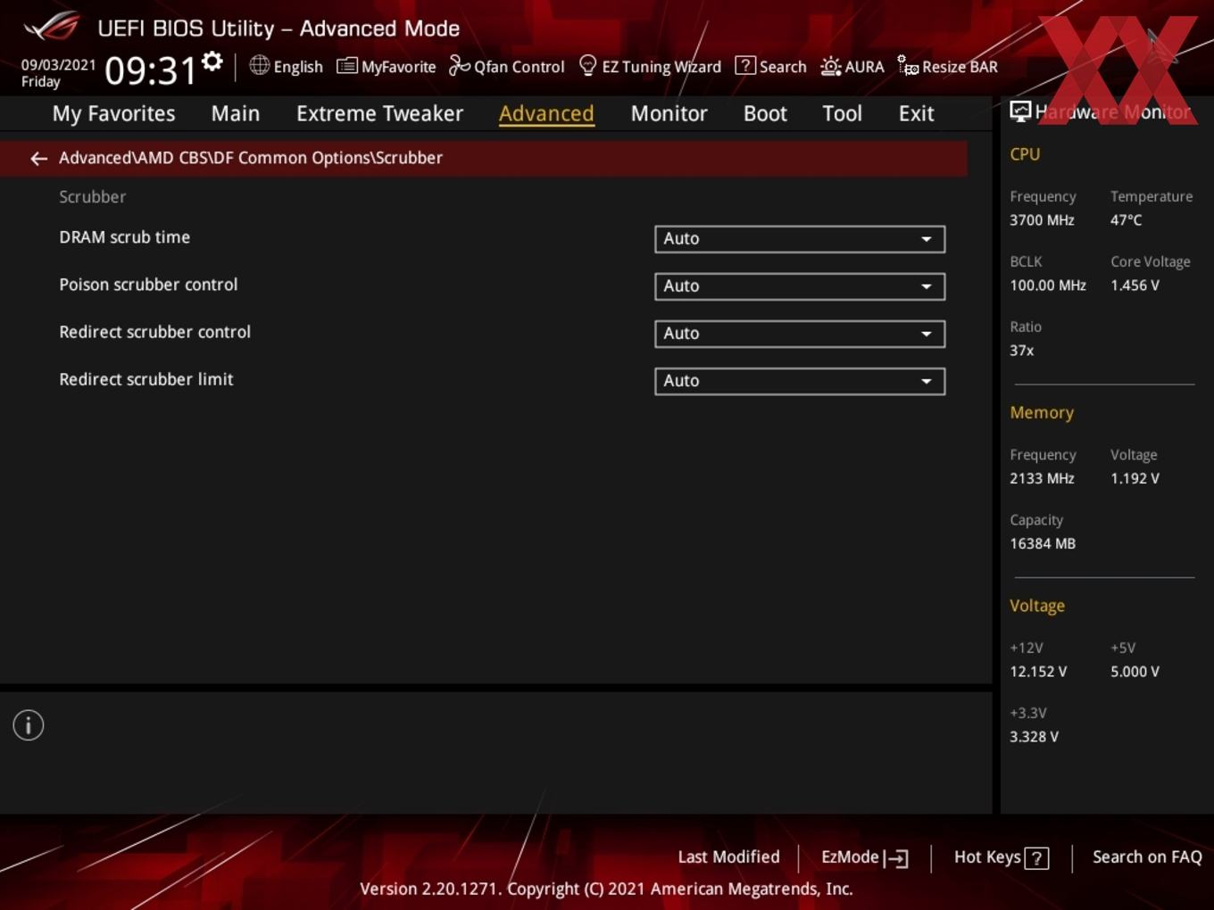The height and width of the screenshot is (910, 1214).
Task: Click the version copyright text
Action: pos(606,889)
